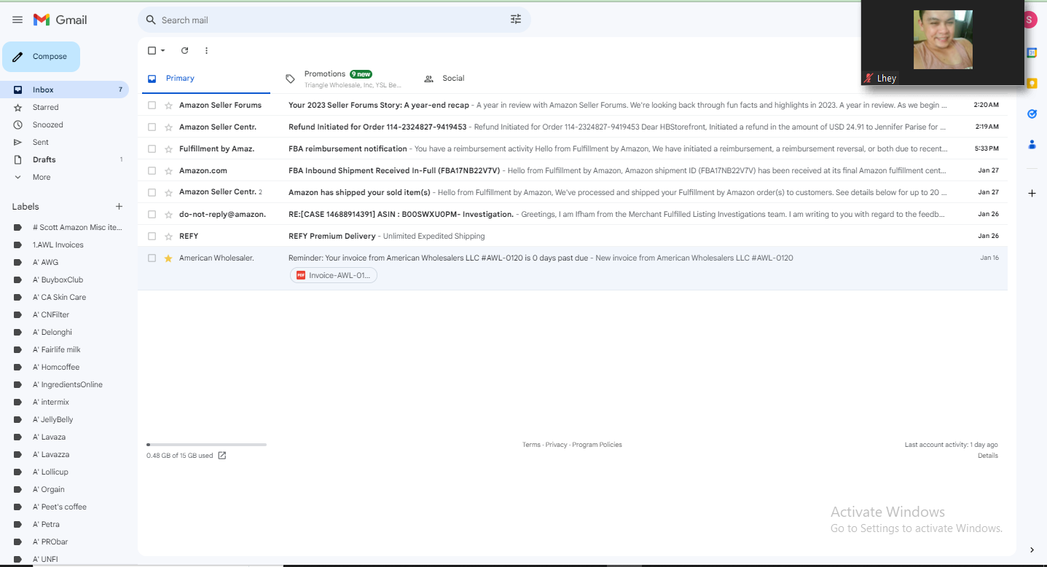Image resolution: width=1047 pixels, height=567 pixels.
Task: Compose a new email
Action: coord(41,57)
